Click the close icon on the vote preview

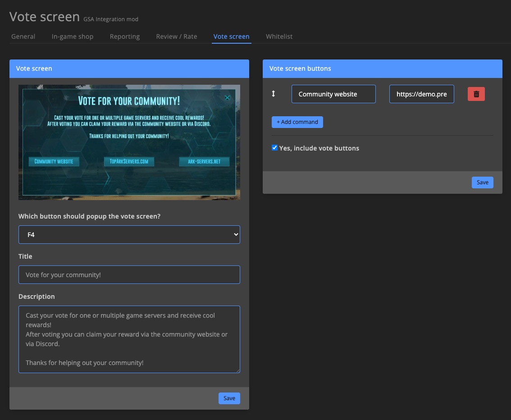point(227,97)
